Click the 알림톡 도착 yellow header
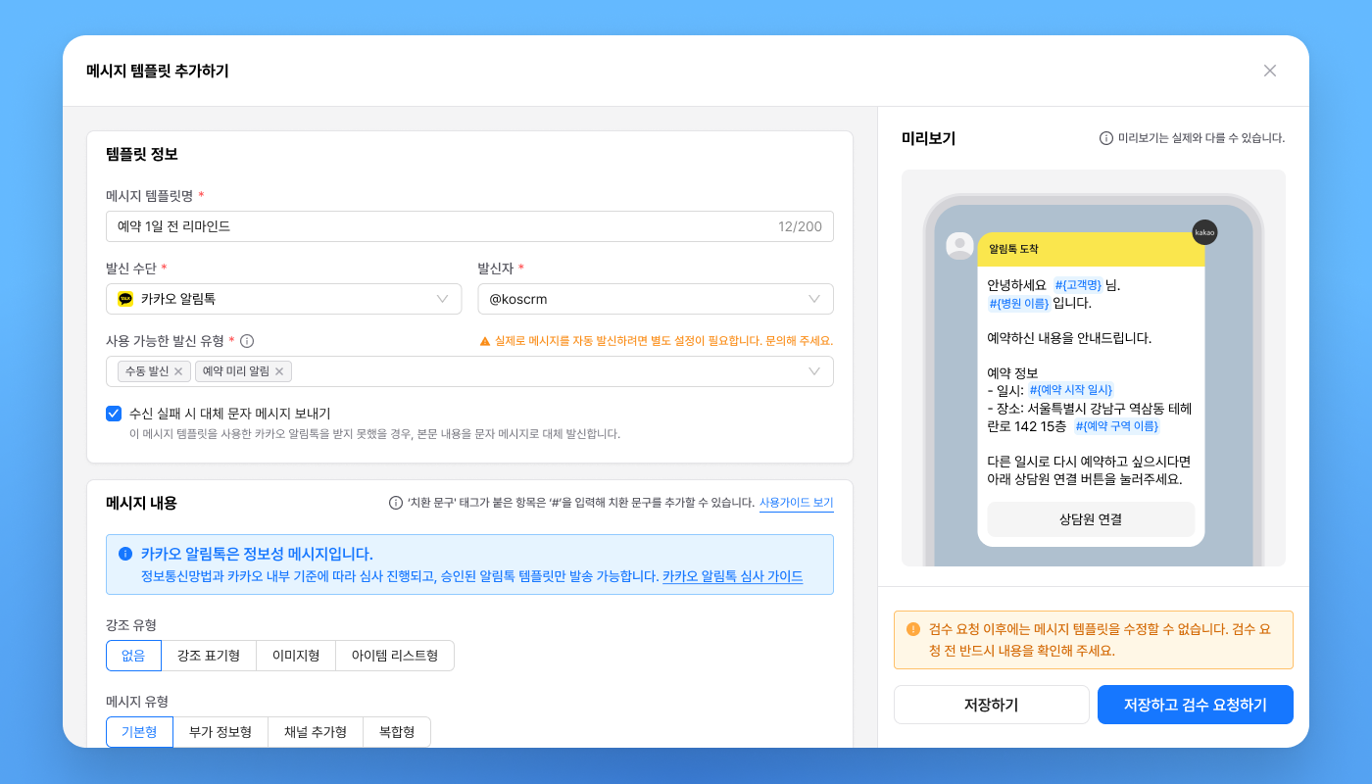1372x784 pixels. pos(1091,249)
